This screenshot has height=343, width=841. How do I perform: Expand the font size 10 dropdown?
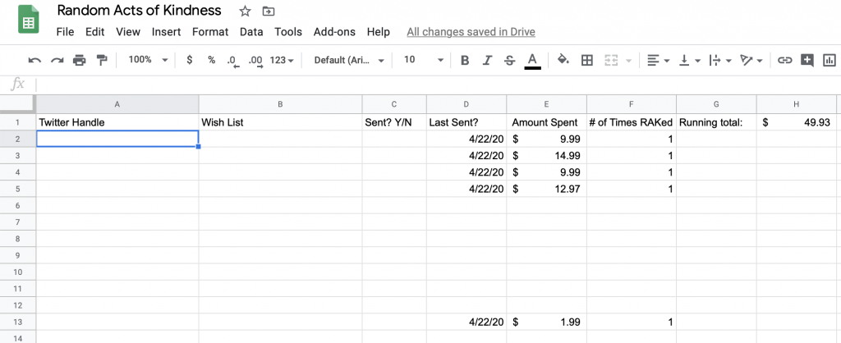coord(423,60)
